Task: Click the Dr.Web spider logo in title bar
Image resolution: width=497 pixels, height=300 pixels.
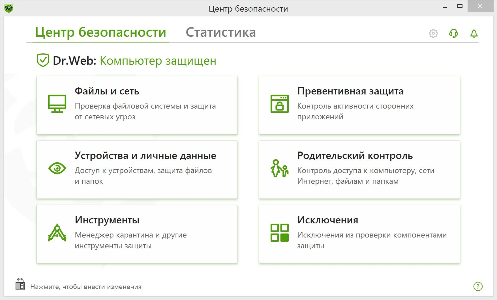Action: pyautogui.click(x=9, y=8)
